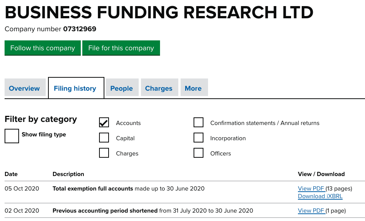This screenshot has height=221, width=365.
Task: Click the View / Download column header
Action: coord(321,174)
